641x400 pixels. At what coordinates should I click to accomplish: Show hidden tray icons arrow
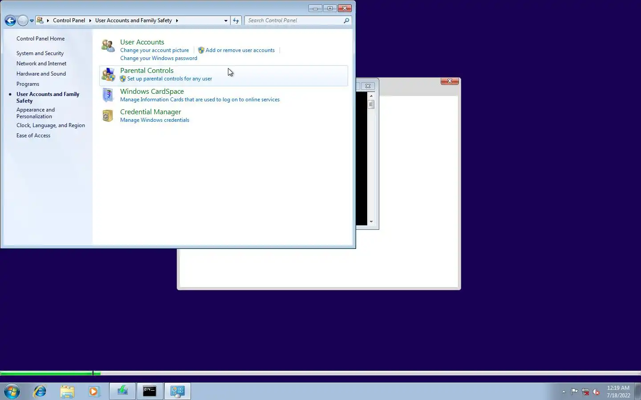point(564,392)
